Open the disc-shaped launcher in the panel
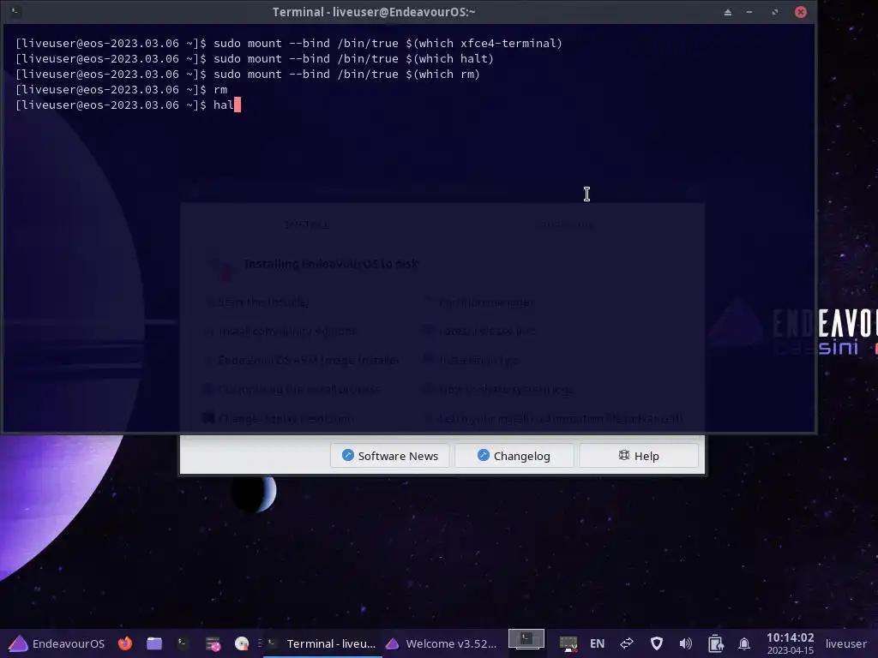The width and height of the screenshot is (878, 658). (241, 644)
